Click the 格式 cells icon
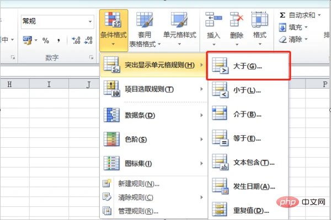Screen dimensions: 331x220 260,19
